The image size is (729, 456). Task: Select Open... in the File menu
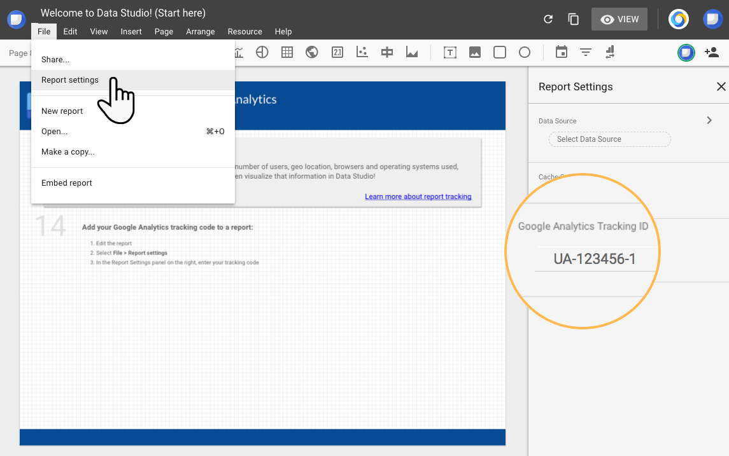133,132
